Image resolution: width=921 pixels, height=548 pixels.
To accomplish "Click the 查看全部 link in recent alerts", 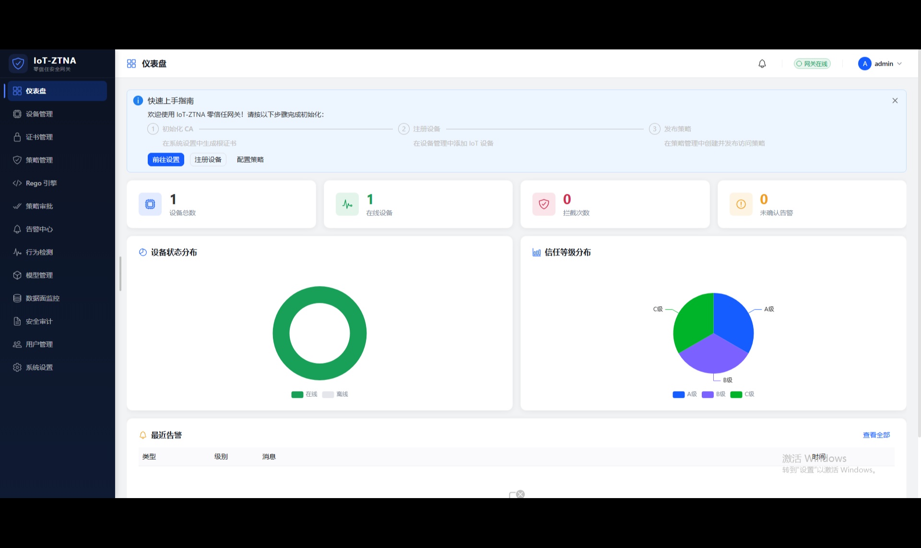I will coord(876,435).
